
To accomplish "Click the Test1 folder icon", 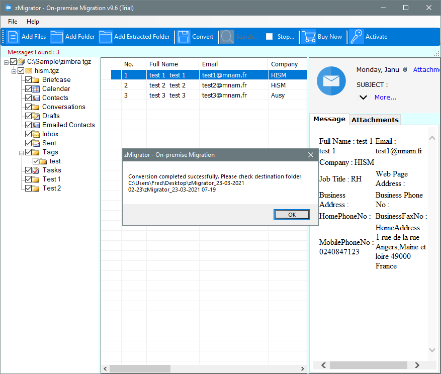I will point(36,179).
